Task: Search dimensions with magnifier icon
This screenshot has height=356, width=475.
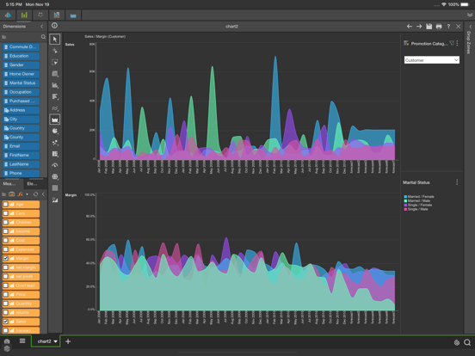Action: click(x=43, y=37)
